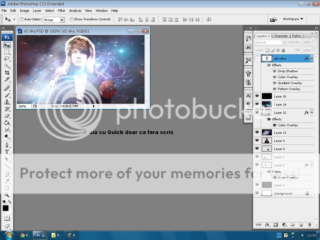Open the Windows Start menu
Screen dimensions: 320x240
[x=9, y=235]
